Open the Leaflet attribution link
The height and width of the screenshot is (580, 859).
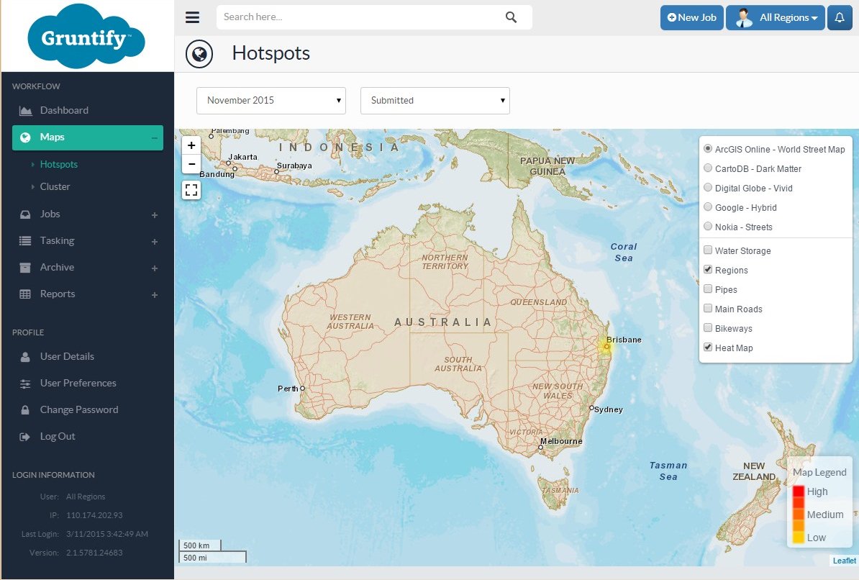tap(844, 560)
